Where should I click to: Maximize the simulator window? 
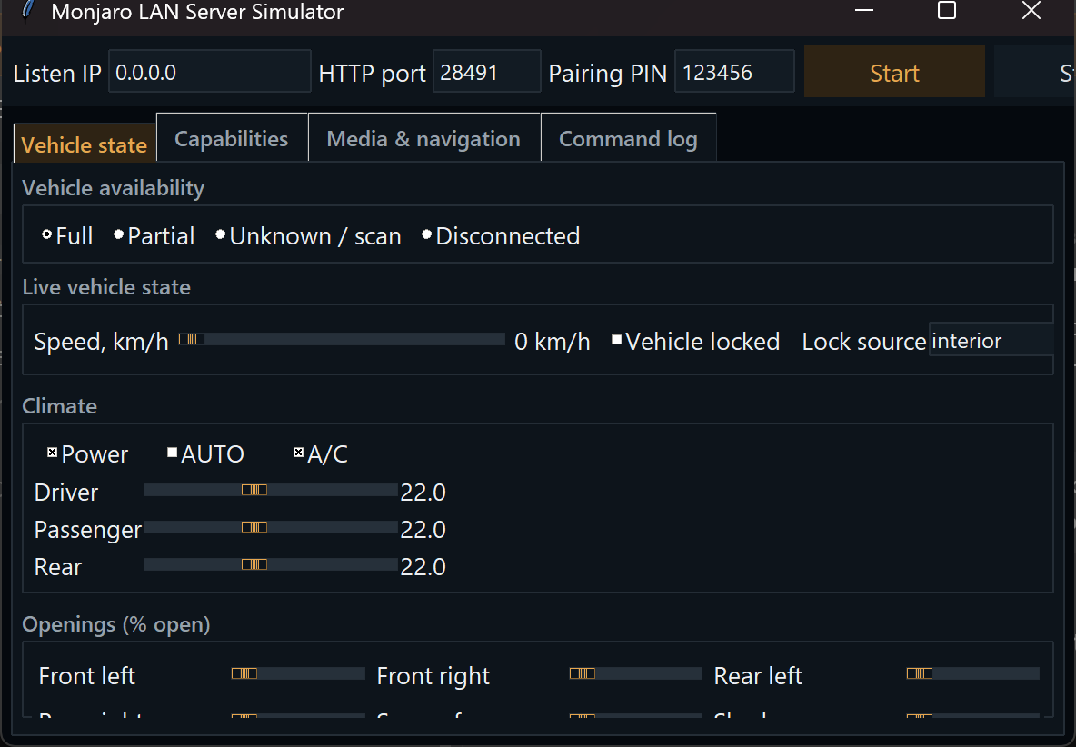click(947, 10)
